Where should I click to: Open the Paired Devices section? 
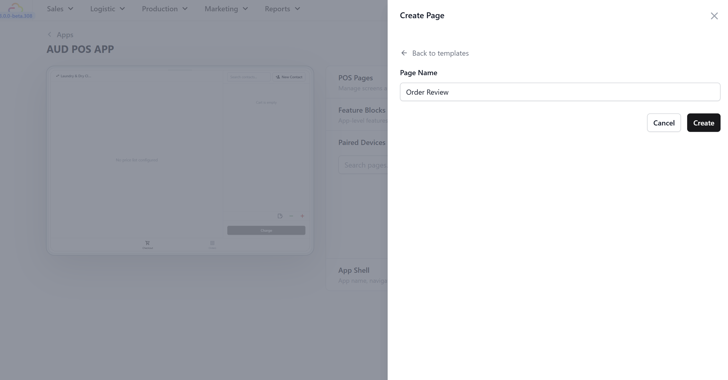362,142
